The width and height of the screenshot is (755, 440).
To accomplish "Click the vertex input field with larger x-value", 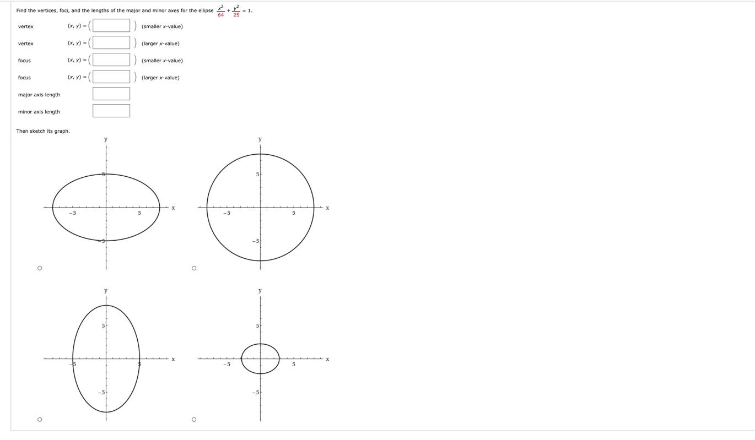I will 110,42.
